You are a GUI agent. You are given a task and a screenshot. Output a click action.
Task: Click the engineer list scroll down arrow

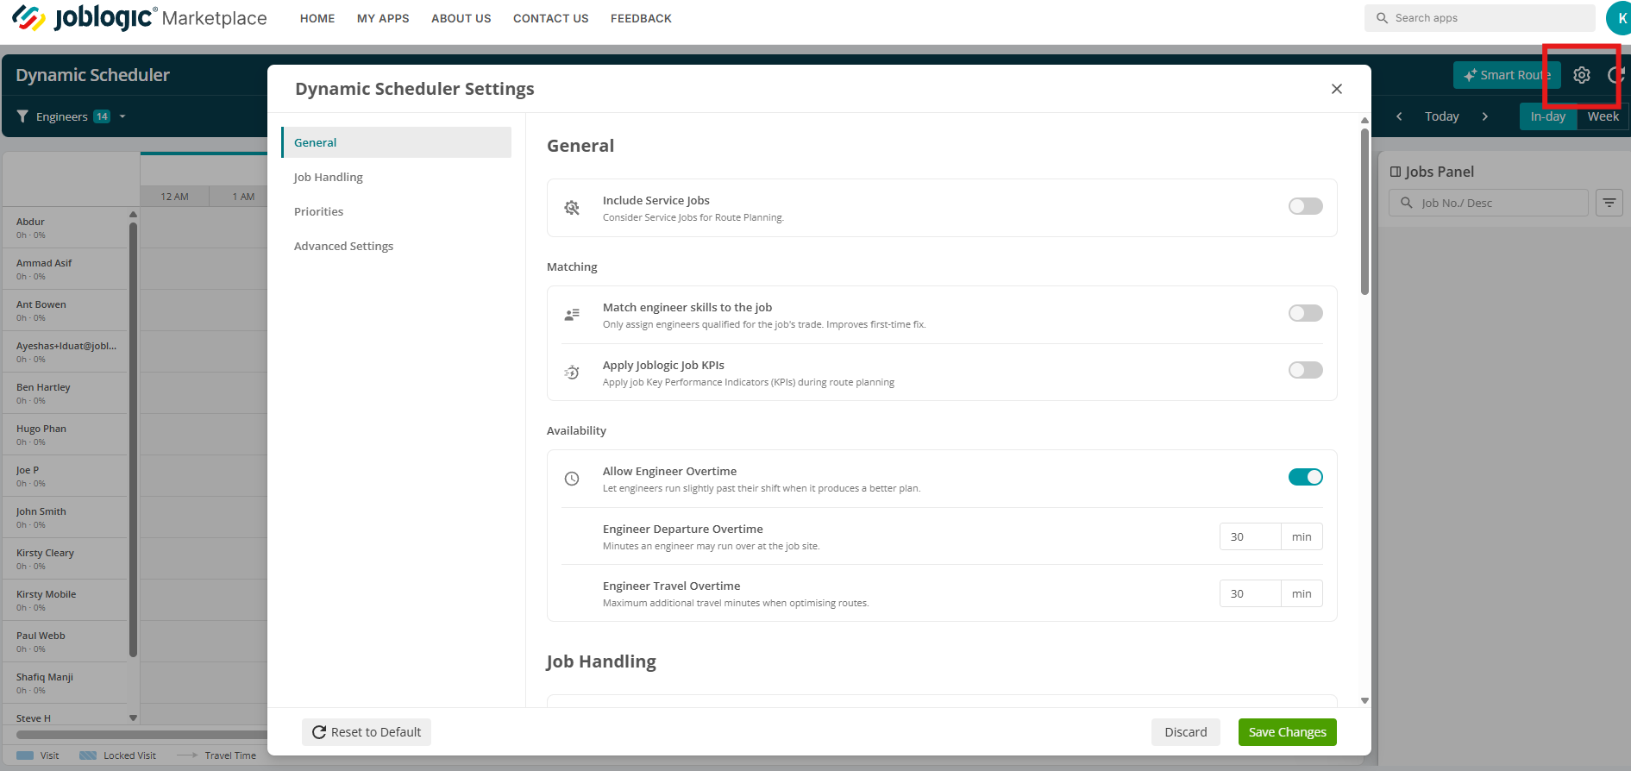(133, 718)
